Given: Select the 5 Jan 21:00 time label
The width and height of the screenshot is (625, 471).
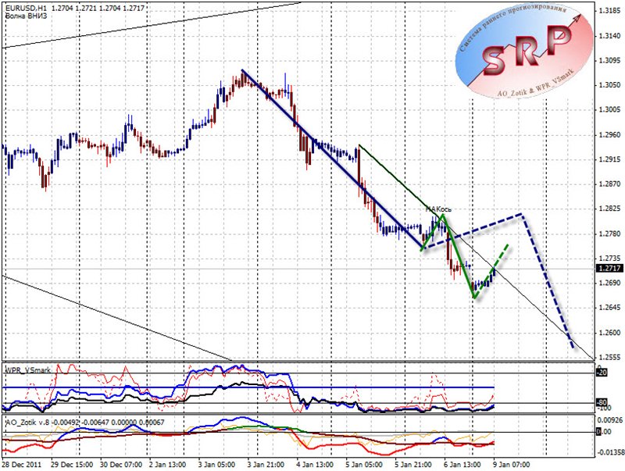Looking at the screenshot, I should [413, 465].
